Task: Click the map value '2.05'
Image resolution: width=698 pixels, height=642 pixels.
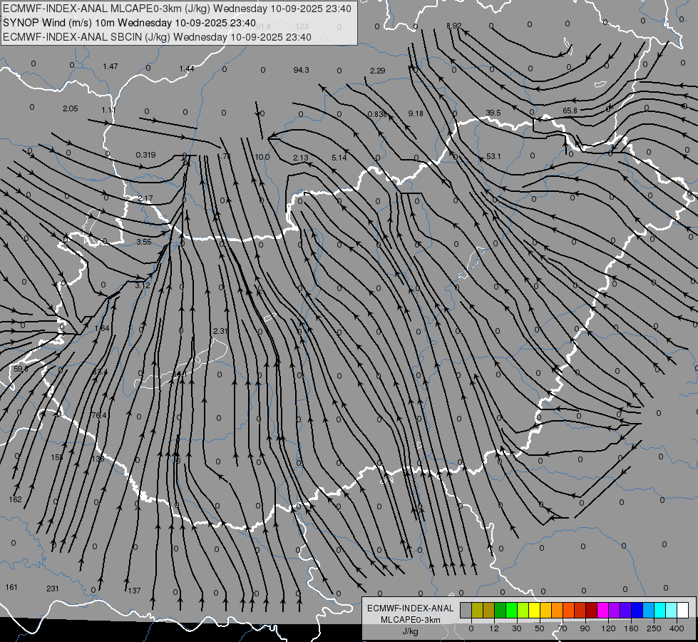Action: (71, 108)
